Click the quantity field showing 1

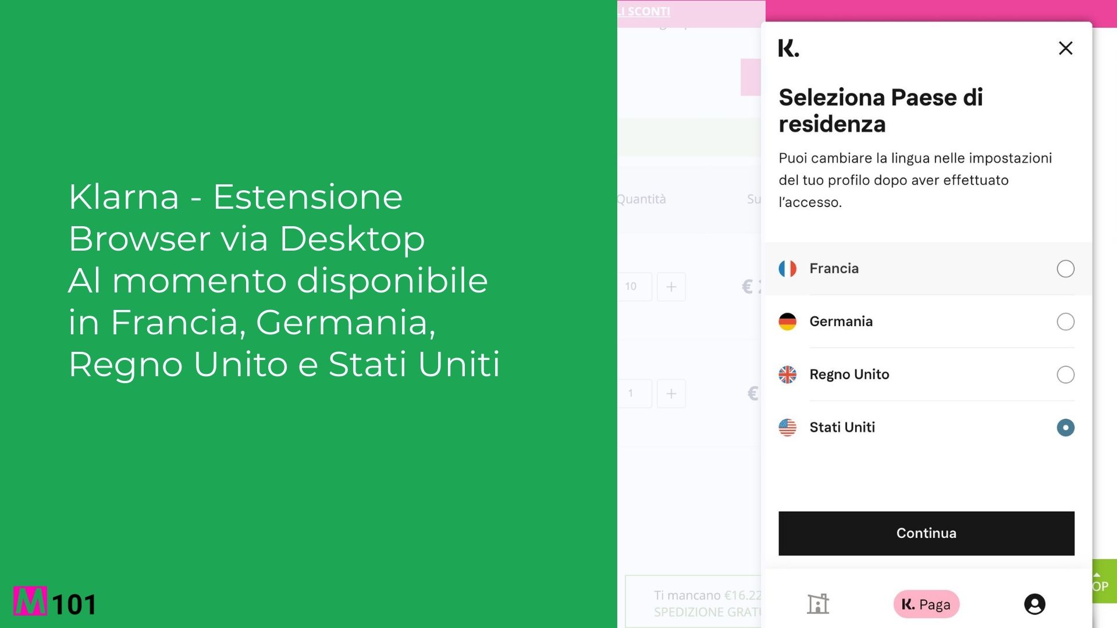(x=634, y=394)
